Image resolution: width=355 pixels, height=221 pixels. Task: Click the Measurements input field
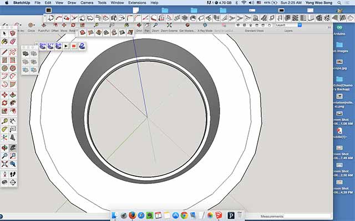[307, 216]
